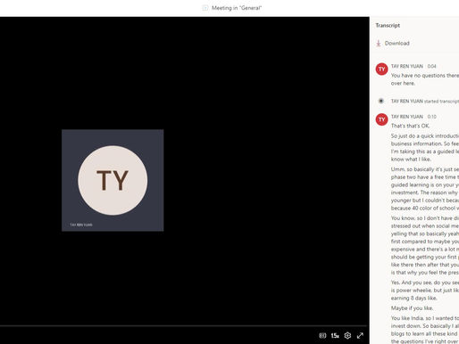This screenshot has width=459, height=344.
Task: Enter fullscreen mode with expand arrows
Action: click(360, 336)
